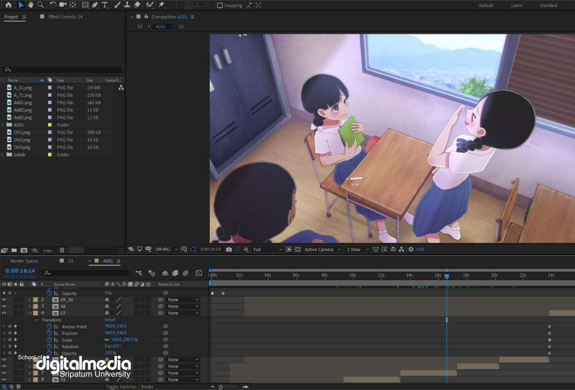The width and height of the screenshot is (575, 390).
Task: Open the Parent dropdown for layer S9_10
Action: [183, 300]
